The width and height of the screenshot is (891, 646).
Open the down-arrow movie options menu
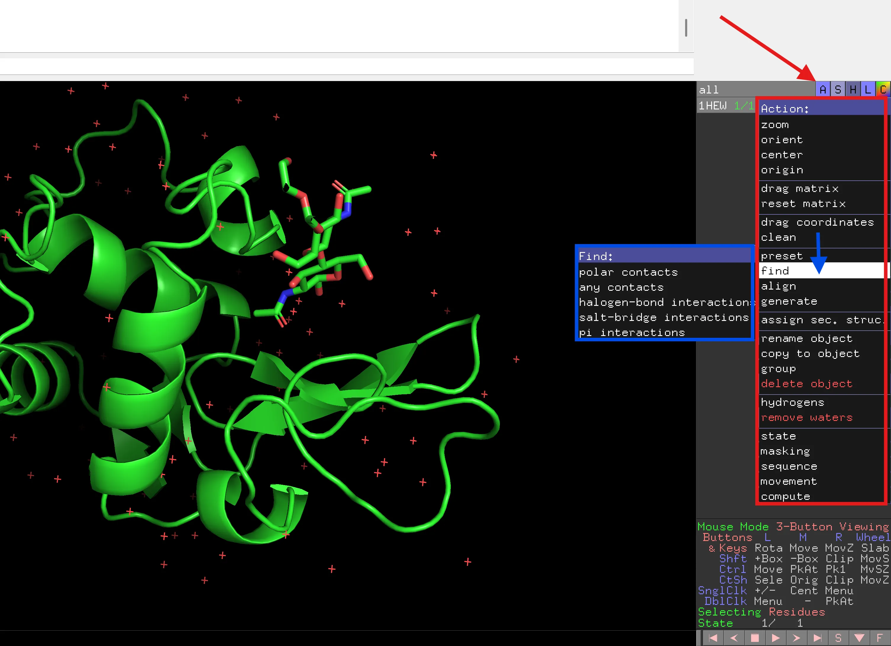pos(859,638)
